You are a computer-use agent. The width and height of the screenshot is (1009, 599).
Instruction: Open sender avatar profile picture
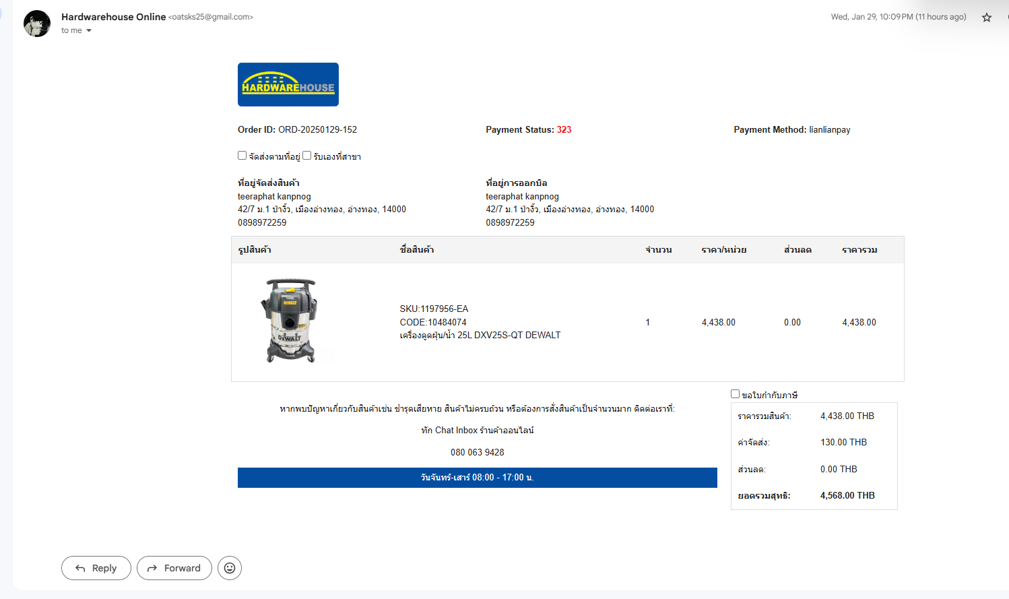point(37,24)
